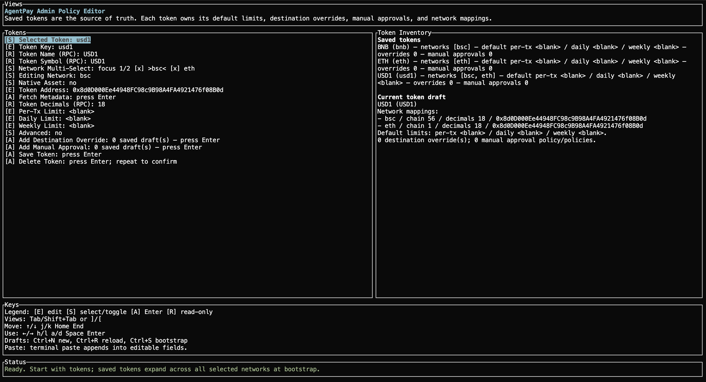
Task: Click the BNB saved token entry
Action: click(393, 47)
